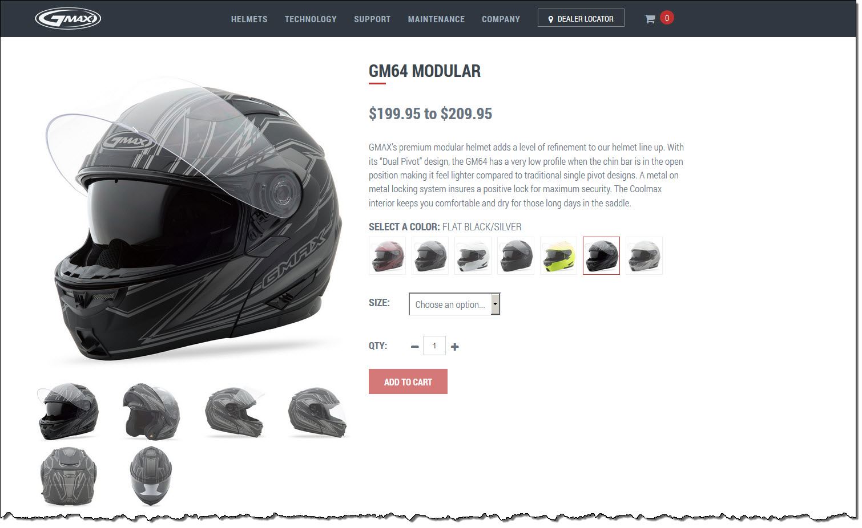Open the Company menu
The image size is (862, 528).
(501, 19)
